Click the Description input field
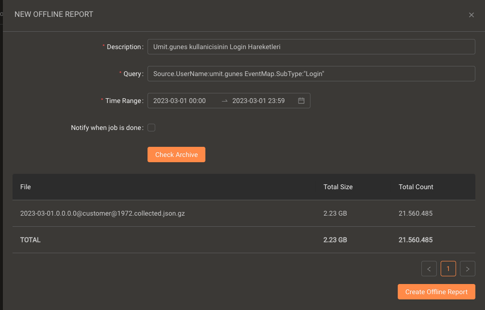The height and width of the screenshot is (310, 485). (311, 47)
